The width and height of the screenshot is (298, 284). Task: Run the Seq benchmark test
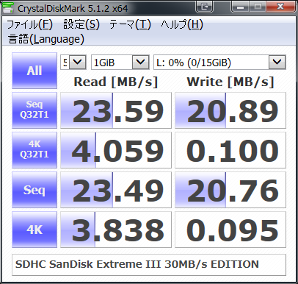coord(34,190)
